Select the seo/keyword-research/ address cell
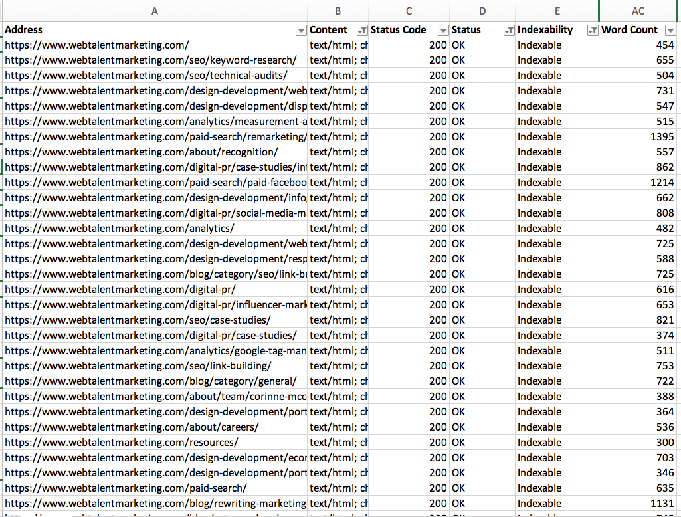 [155, 60]
